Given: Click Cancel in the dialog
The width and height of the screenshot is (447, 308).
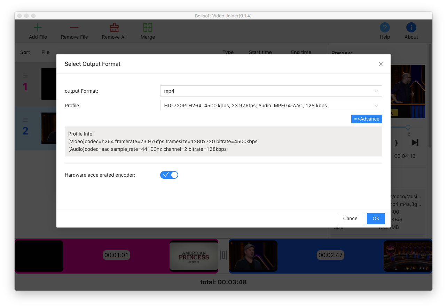Looking at the screenshot, I should (x=351, y=218).
